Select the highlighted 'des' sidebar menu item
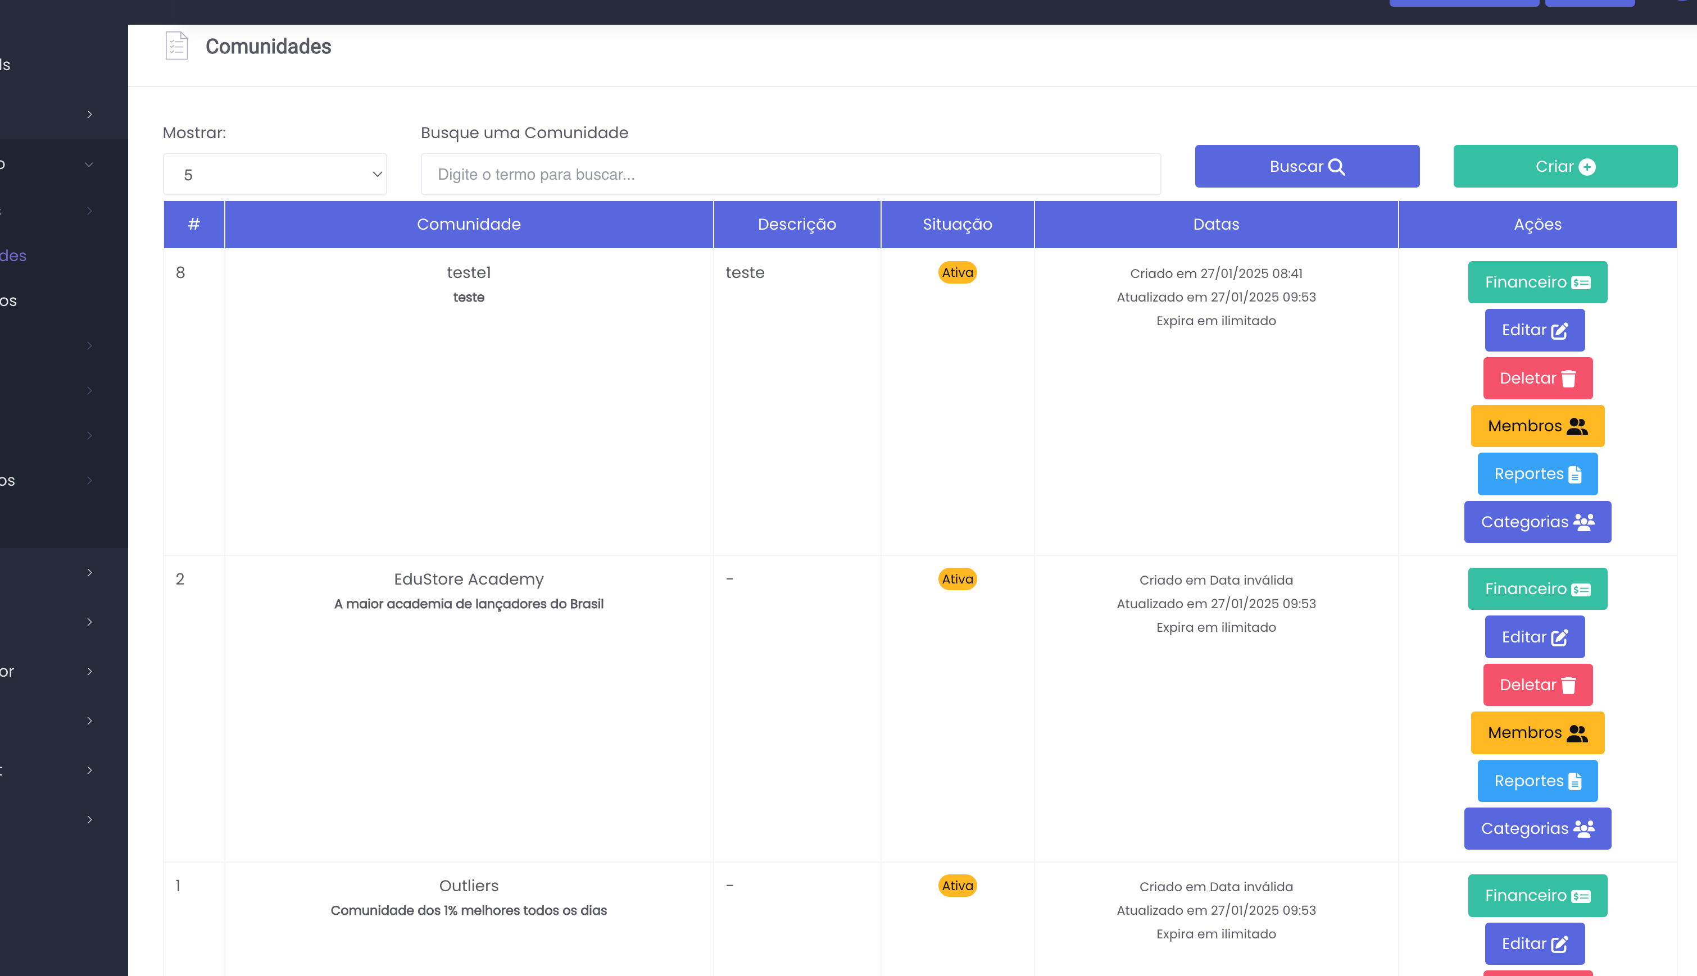Screen dimensions: 1697x976 pos(13,256)
